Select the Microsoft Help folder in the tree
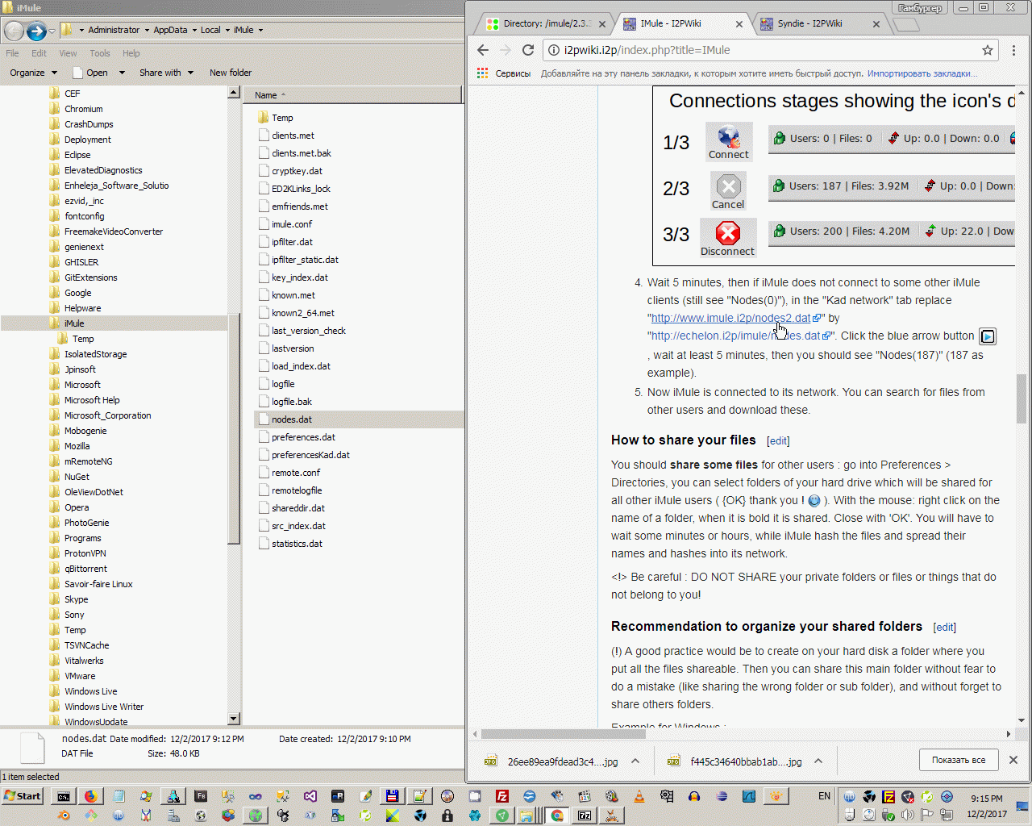 click(x=92, y=400)
